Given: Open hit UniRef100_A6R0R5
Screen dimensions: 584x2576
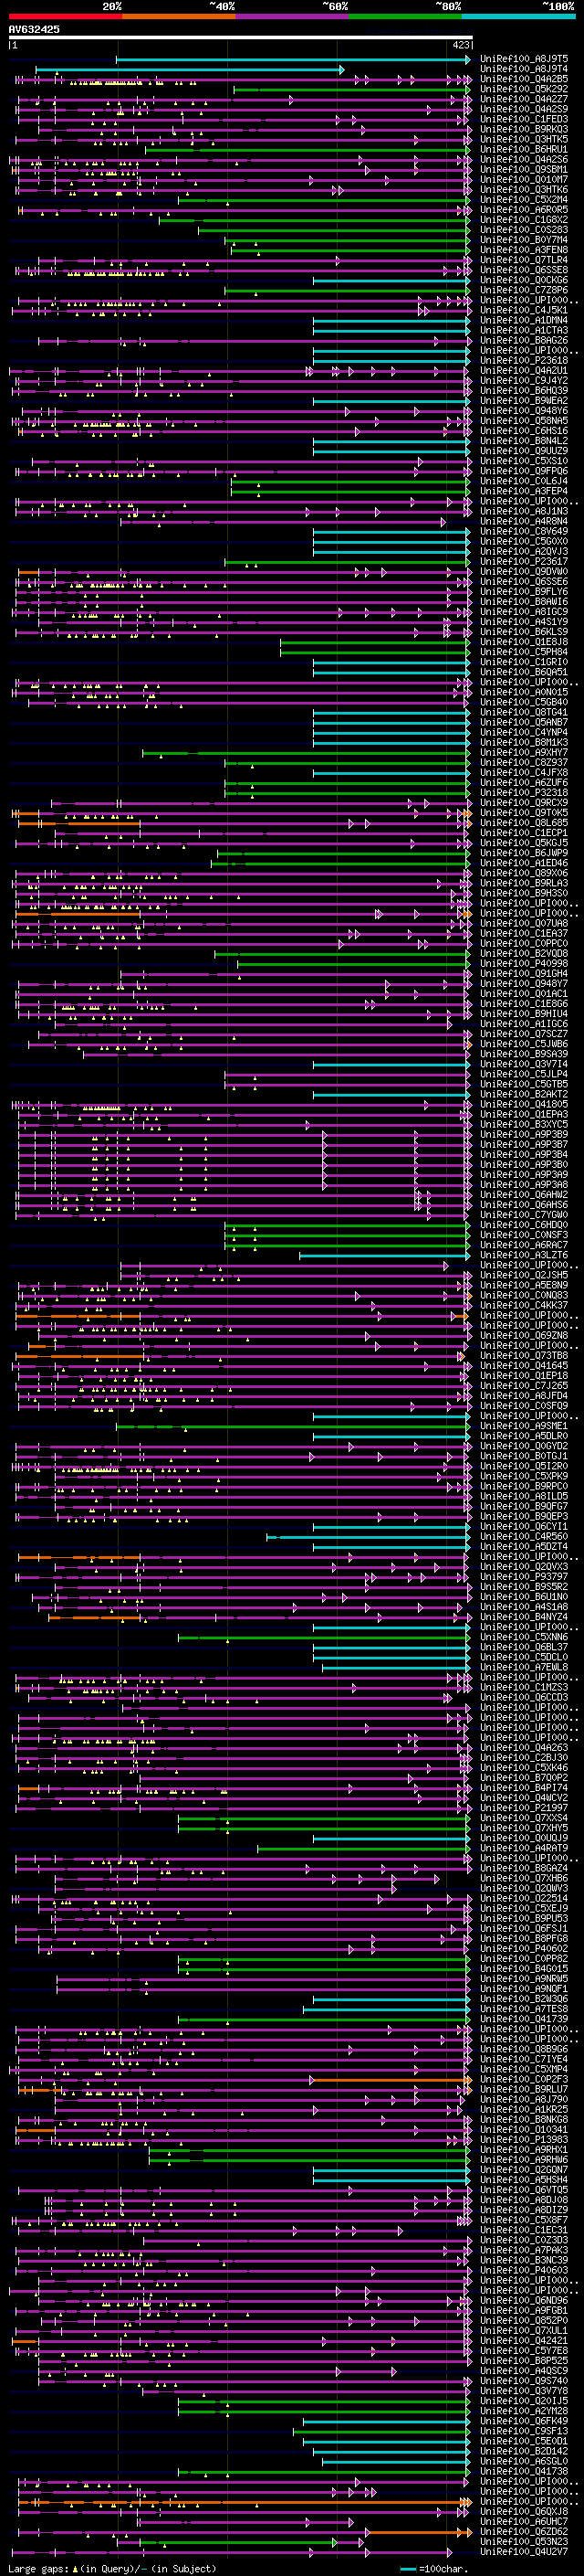Looking at the screenshot, I should [x=524, y=210].
